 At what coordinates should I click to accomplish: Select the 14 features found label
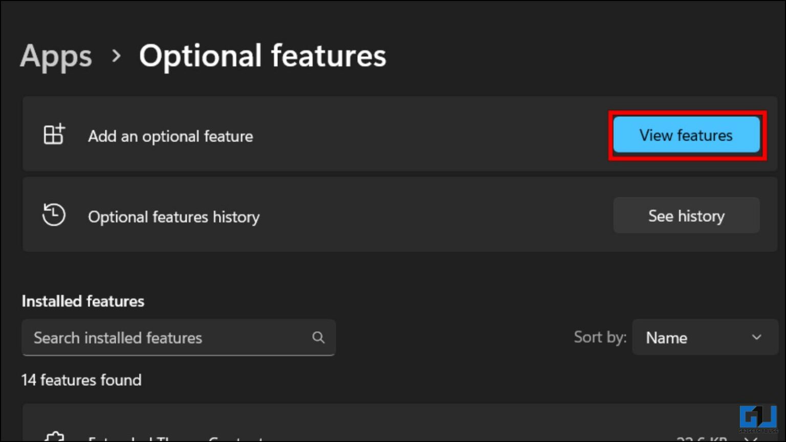click(x=81, y=380)
